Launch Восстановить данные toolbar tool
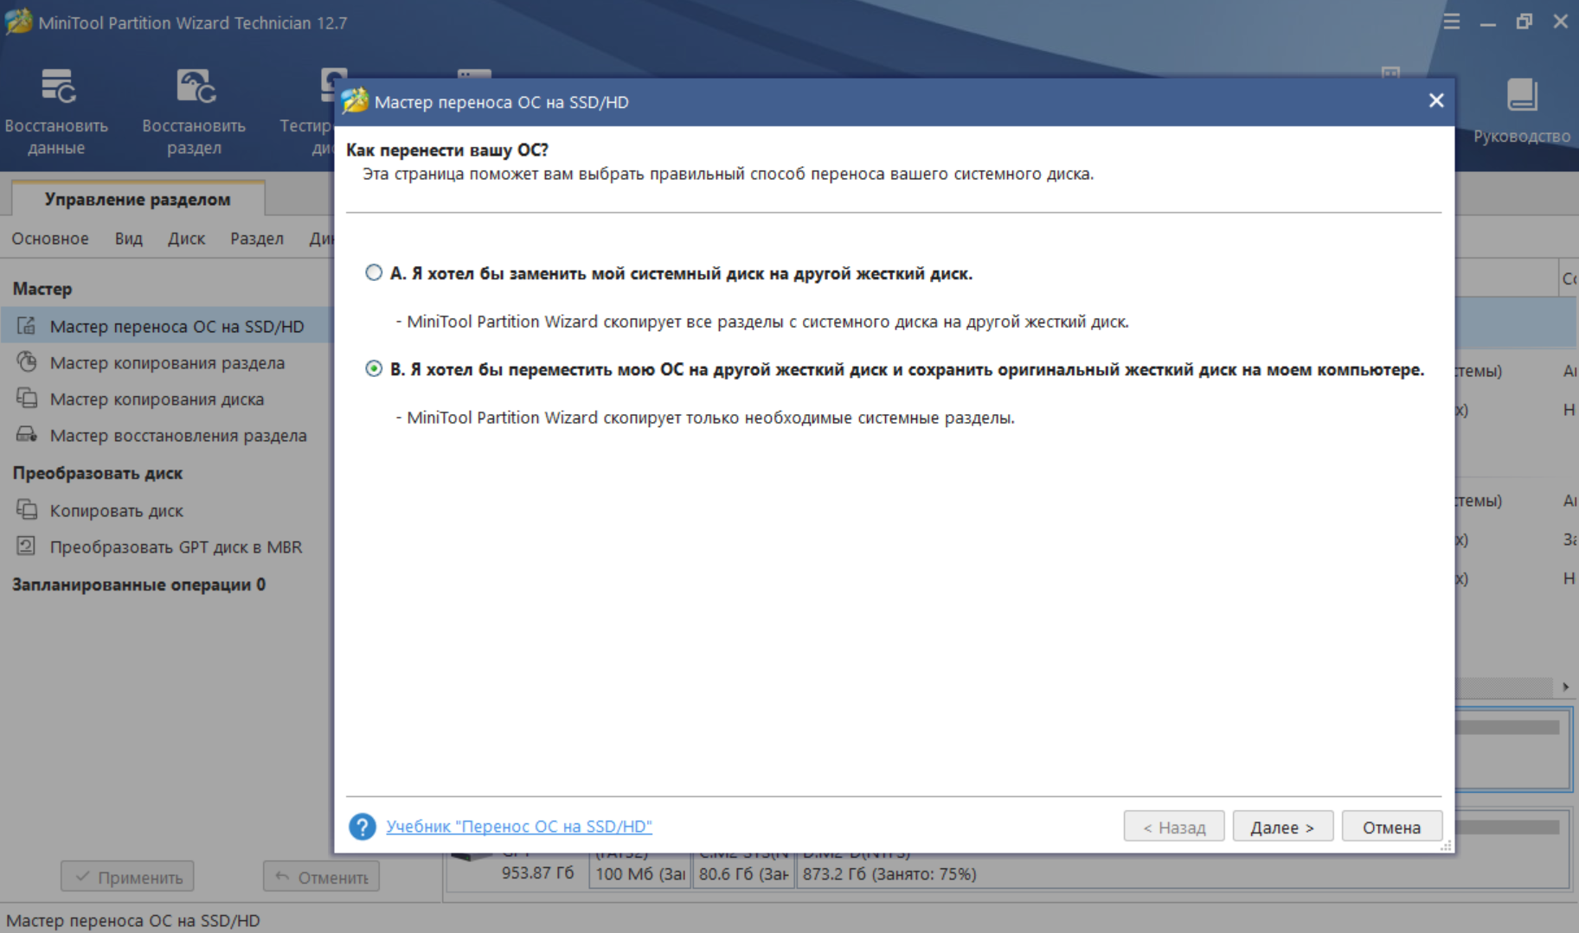Screen dimensions: 1579x933 (x=56, y=112)
